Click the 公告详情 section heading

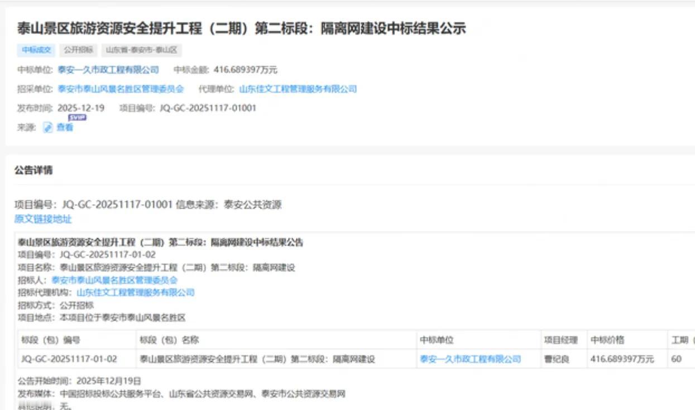point(33,170)
